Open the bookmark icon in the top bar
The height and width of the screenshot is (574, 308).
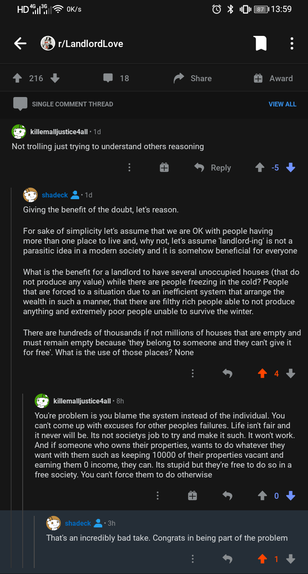pyautogui.click(x=261, y=43)
